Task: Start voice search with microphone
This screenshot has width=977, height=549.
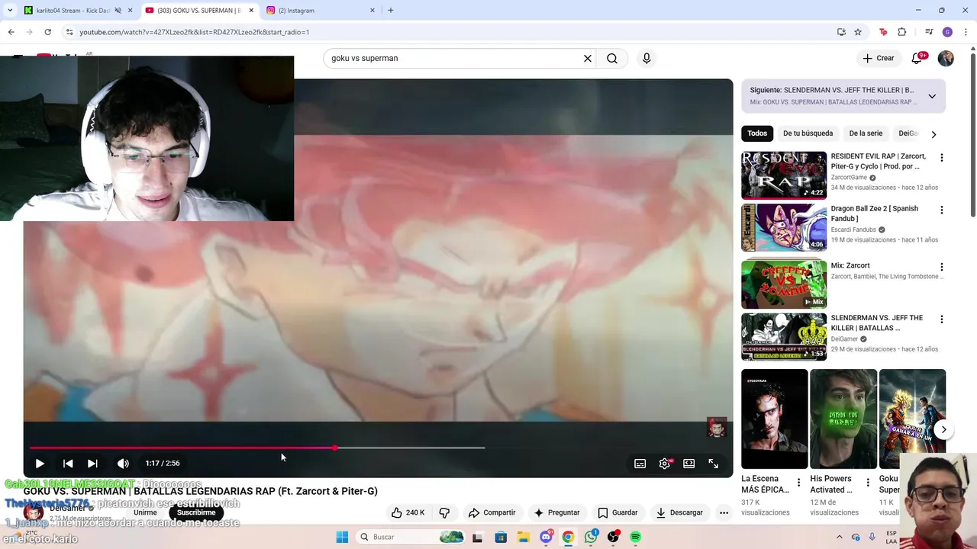Action: [x=646, y=58]
